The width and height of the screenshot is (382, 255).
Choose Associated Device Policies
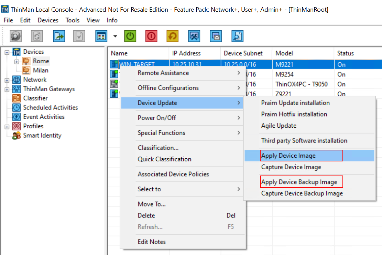183,174
